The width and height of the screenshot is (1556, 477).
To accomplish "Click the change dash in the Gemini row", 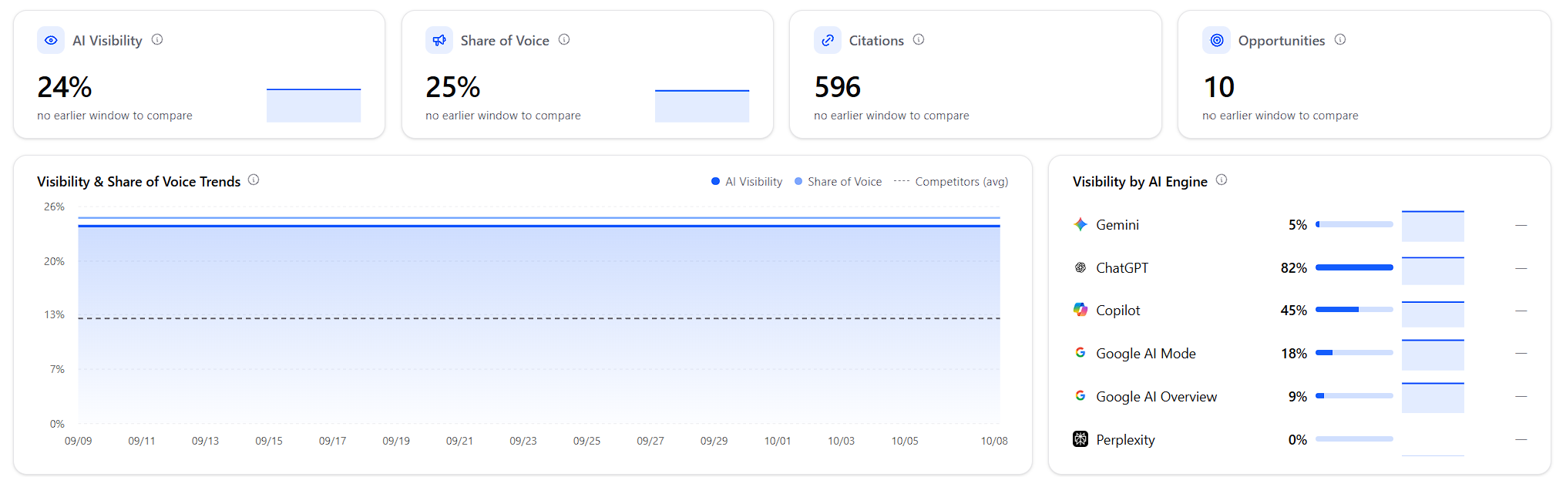I will 1521,225.
